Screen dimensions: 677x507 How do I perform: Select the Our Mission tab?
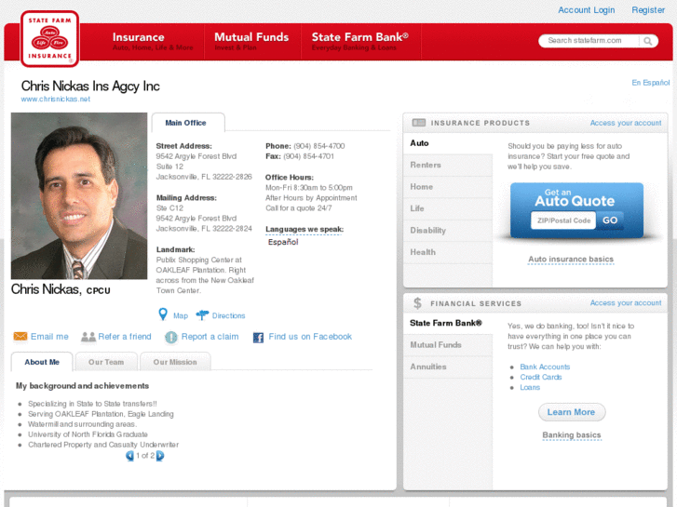(x=175, y=362)
